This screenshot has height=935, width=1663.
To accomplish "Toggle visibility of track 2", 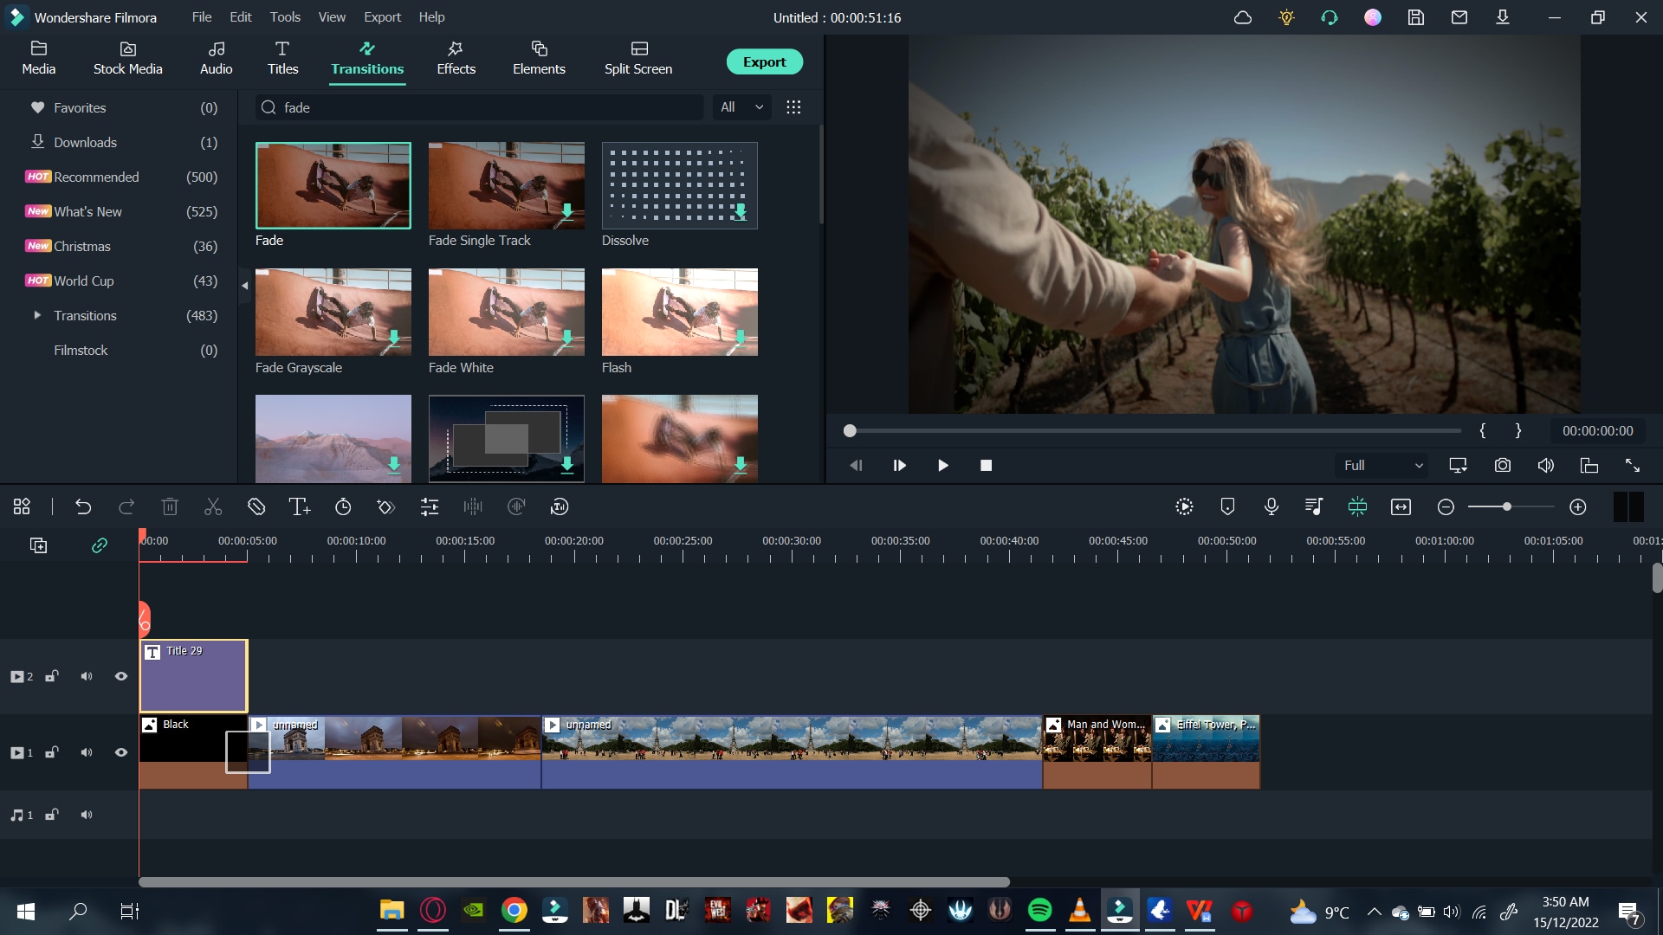I will coord(121,674).
